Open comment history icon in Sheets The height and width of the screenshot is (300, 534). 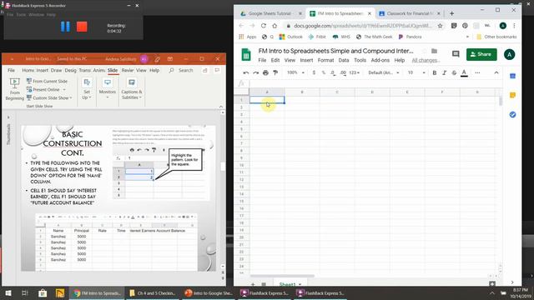click(x=456, y=54)
